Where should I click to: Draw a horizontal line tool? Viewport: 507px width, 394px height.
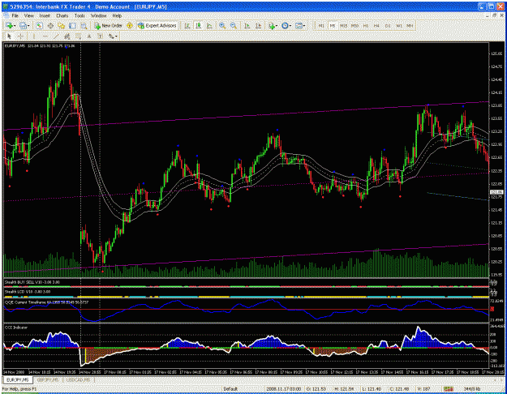coord(45,36)
